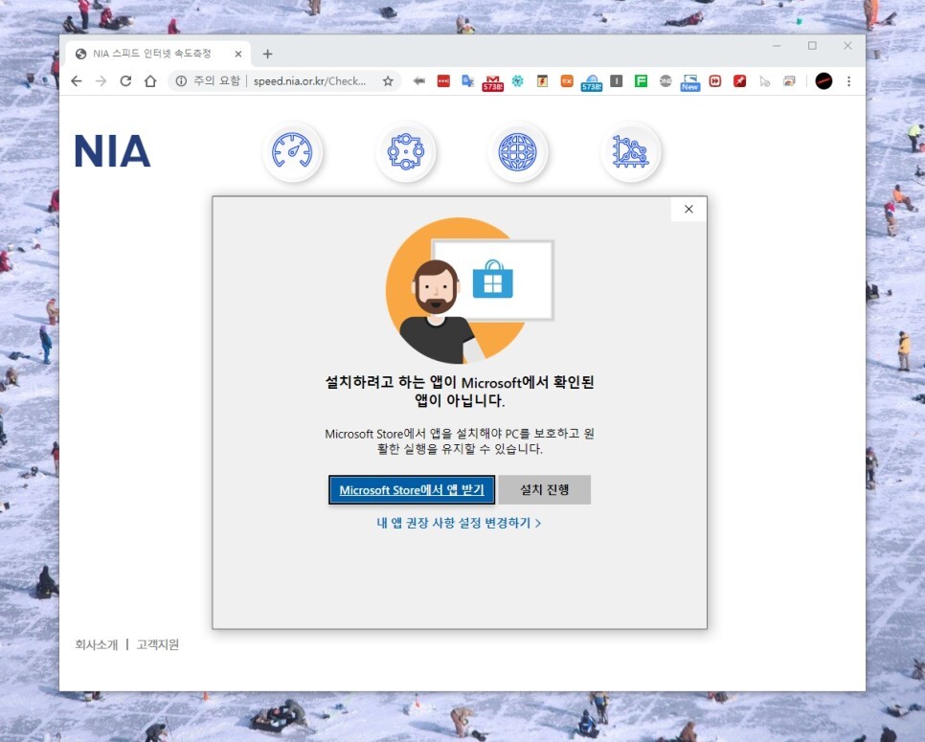Open Chrome home page button
The width and height of the screenshot is (925, 742).
tap(150, 81)
